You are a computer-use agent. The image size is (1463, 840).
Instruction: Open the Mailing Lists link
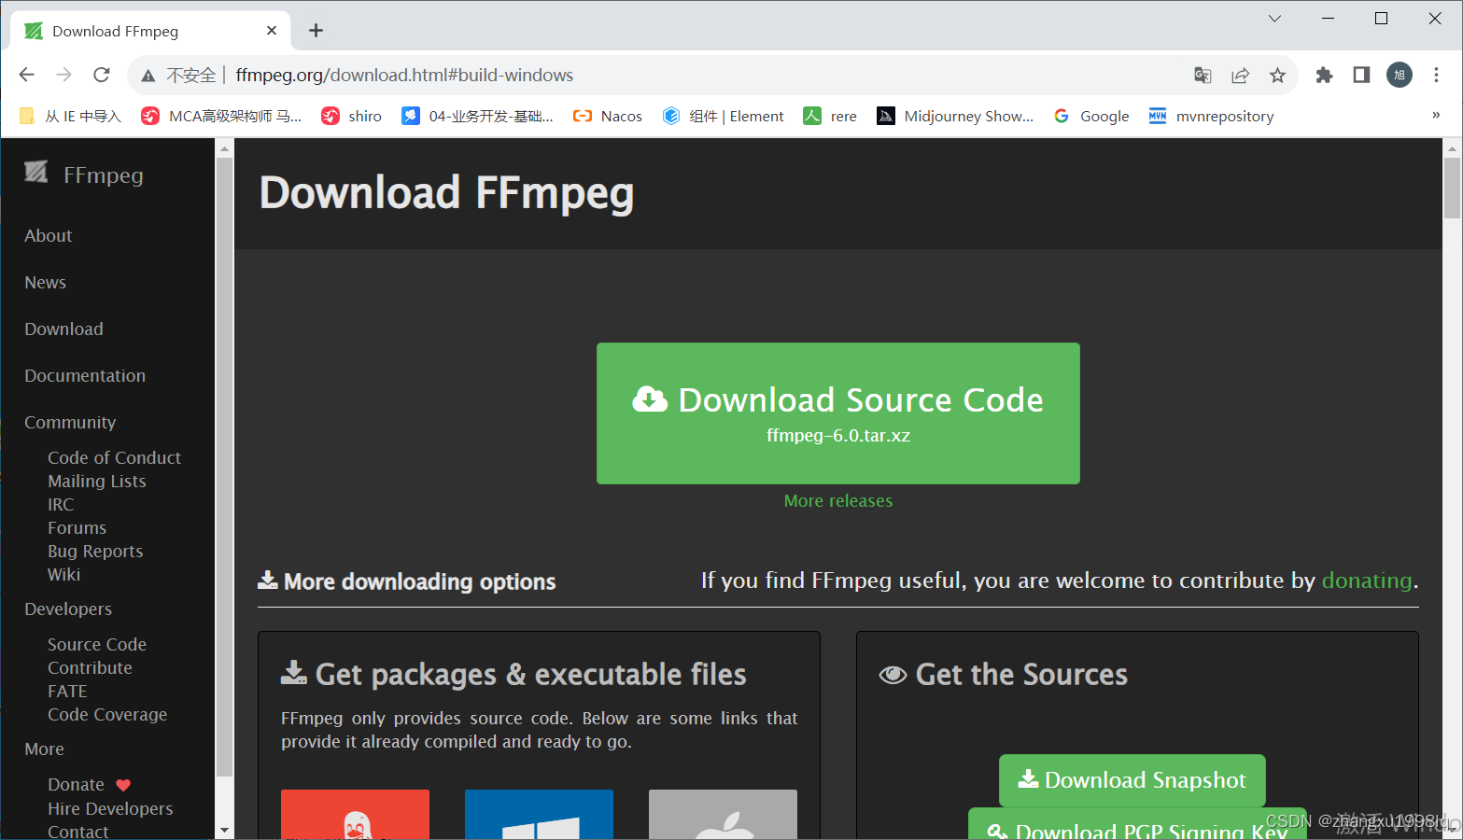point(97,482)
